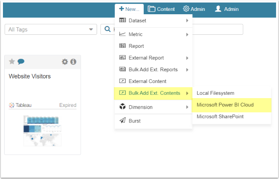Open comments bubble on Website Visitors tile
The height and width of the screenshot is (179, 279).
21,62
